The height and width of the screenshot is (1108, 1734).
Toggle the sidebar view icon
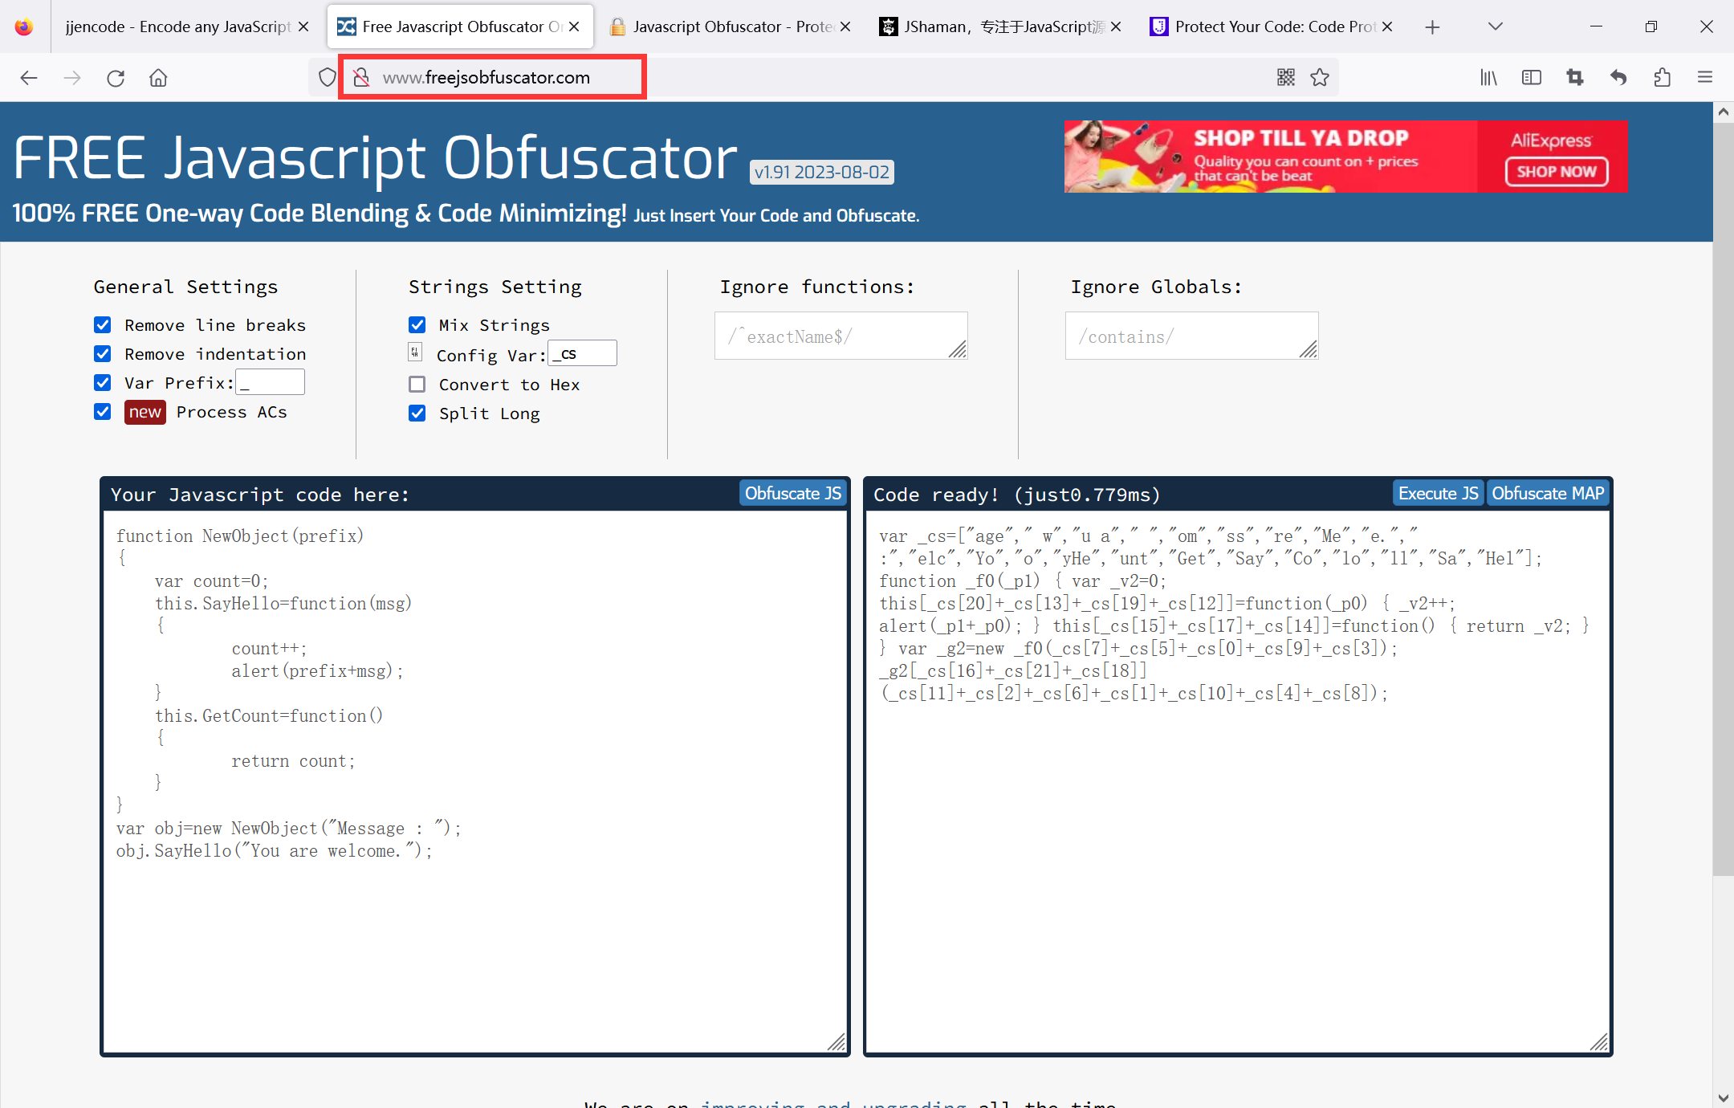[x=1531, y=77]
